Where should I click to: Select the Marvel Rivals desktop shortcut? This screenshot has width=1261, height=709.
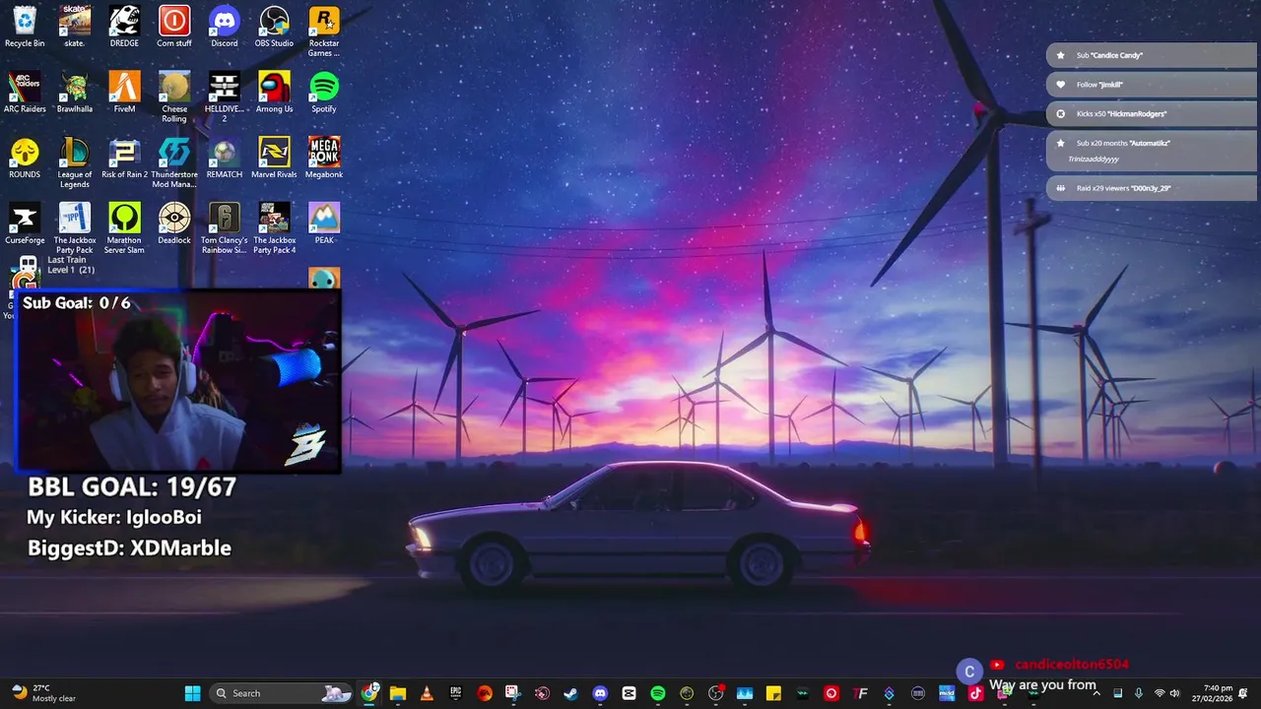[x=274, y=158]
